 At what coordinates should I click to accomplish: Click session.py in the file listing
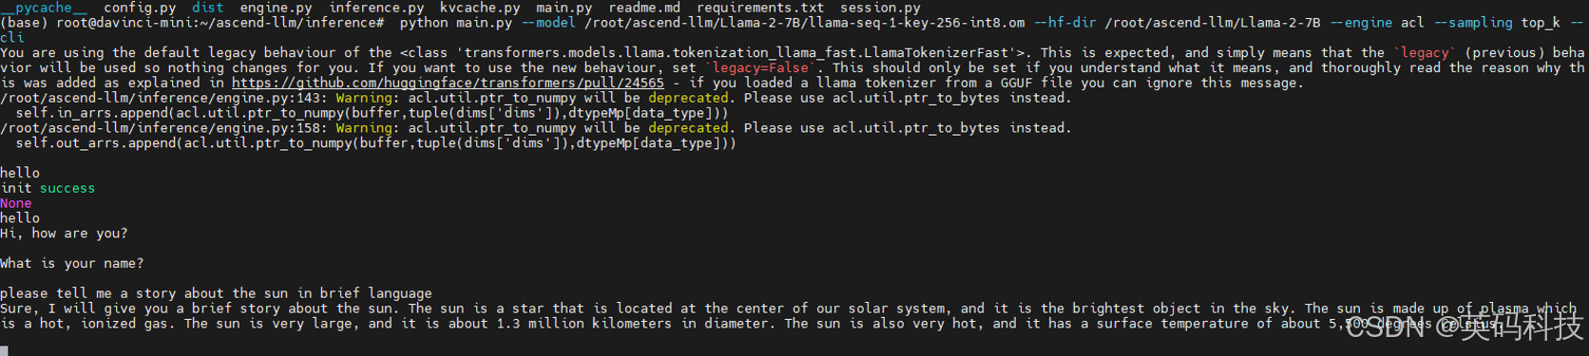(880, 8)
